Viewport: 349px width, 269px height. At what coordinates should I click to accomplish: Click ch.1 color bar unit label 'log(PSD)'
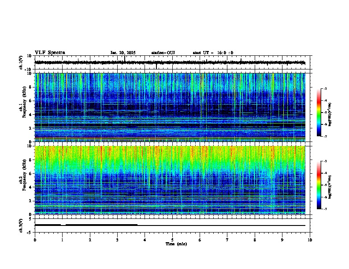[330, 115]
